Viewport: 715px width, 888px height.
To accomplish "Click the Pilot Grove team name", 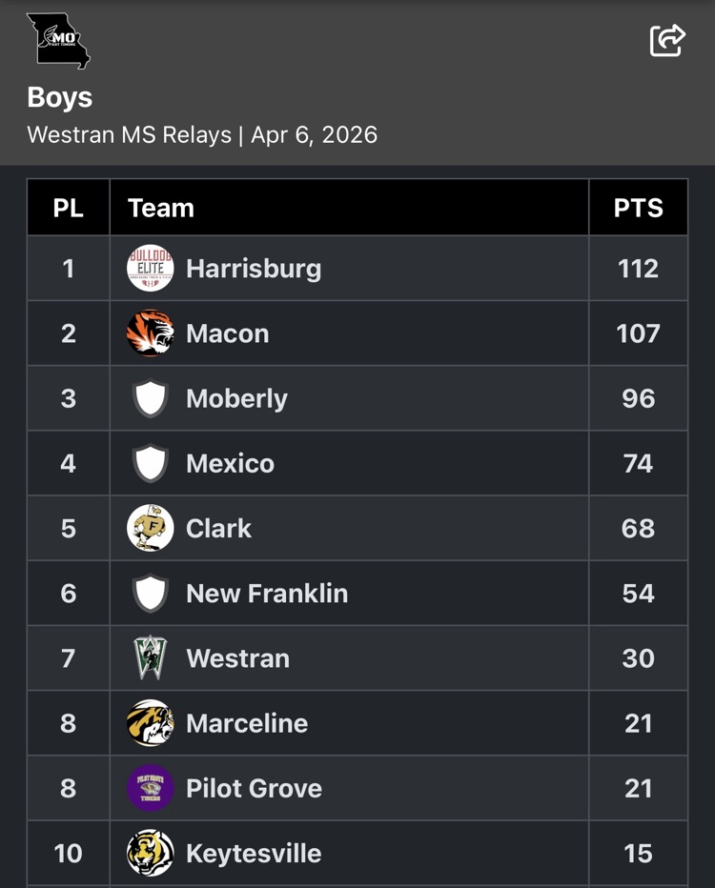I will click(x=254, y=788).
